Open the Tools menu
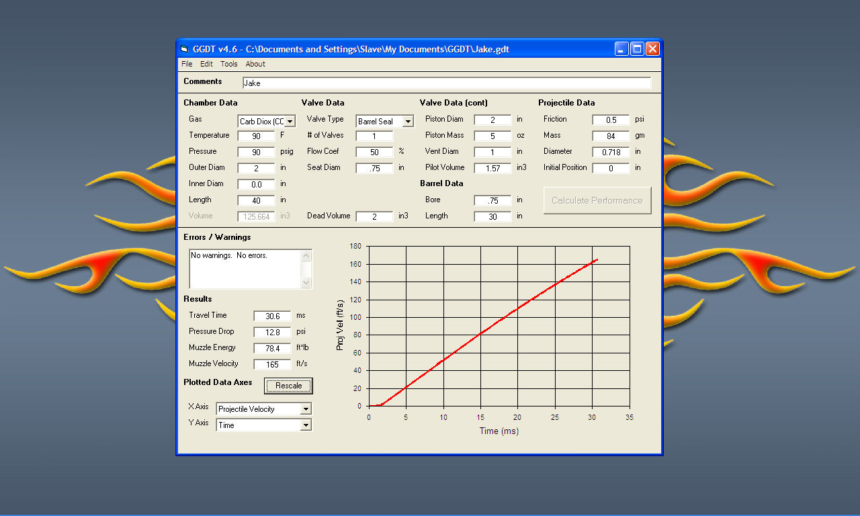Screen dimensions: 860x516 pyautogui.click(x=229, y=64)
